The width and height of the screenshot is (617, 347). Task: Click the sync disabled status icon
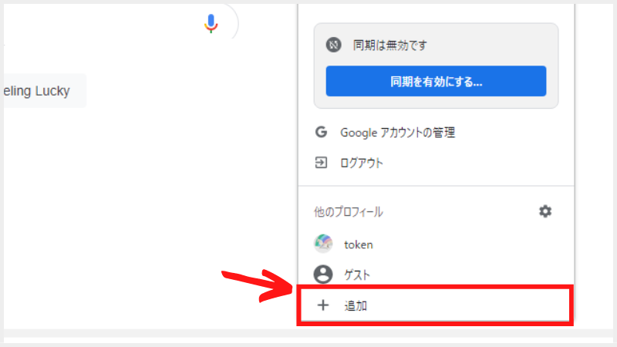(x=333, y=45)
